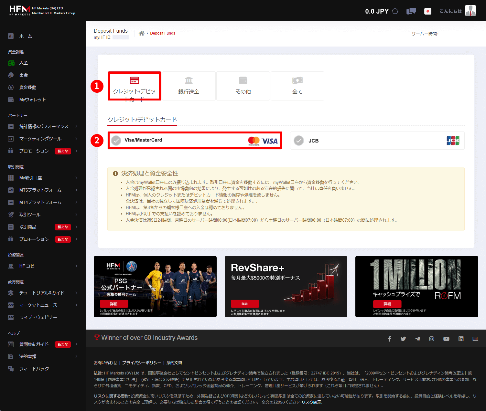
Task: Click the Twitter icon in footer
Action: click(403, 339)
